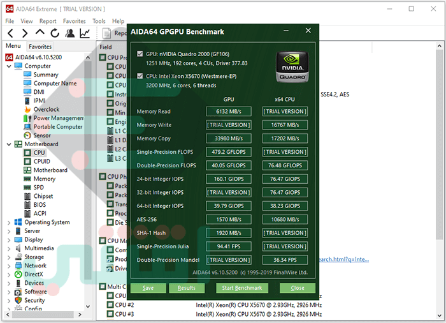Open the ACPI tree entry

[x=40, y=213]
